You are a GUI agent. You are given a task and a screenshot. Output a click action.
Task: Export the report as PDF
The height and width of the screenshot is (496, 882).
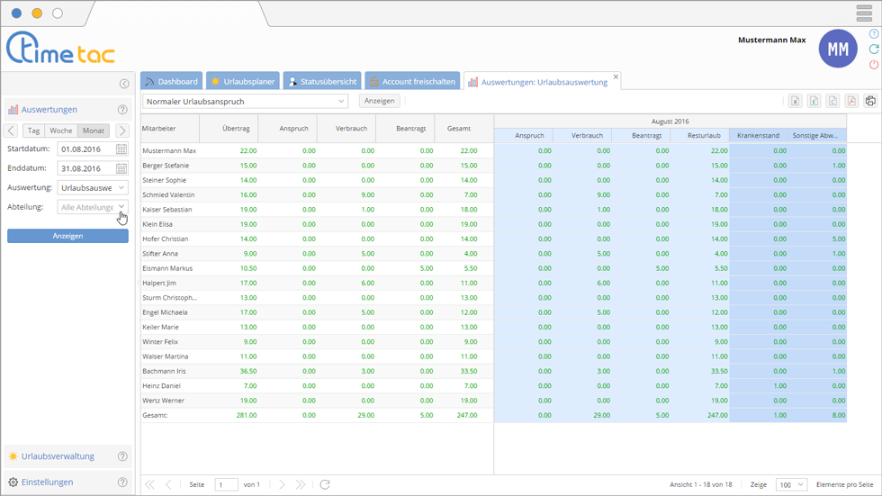(851, 101)
